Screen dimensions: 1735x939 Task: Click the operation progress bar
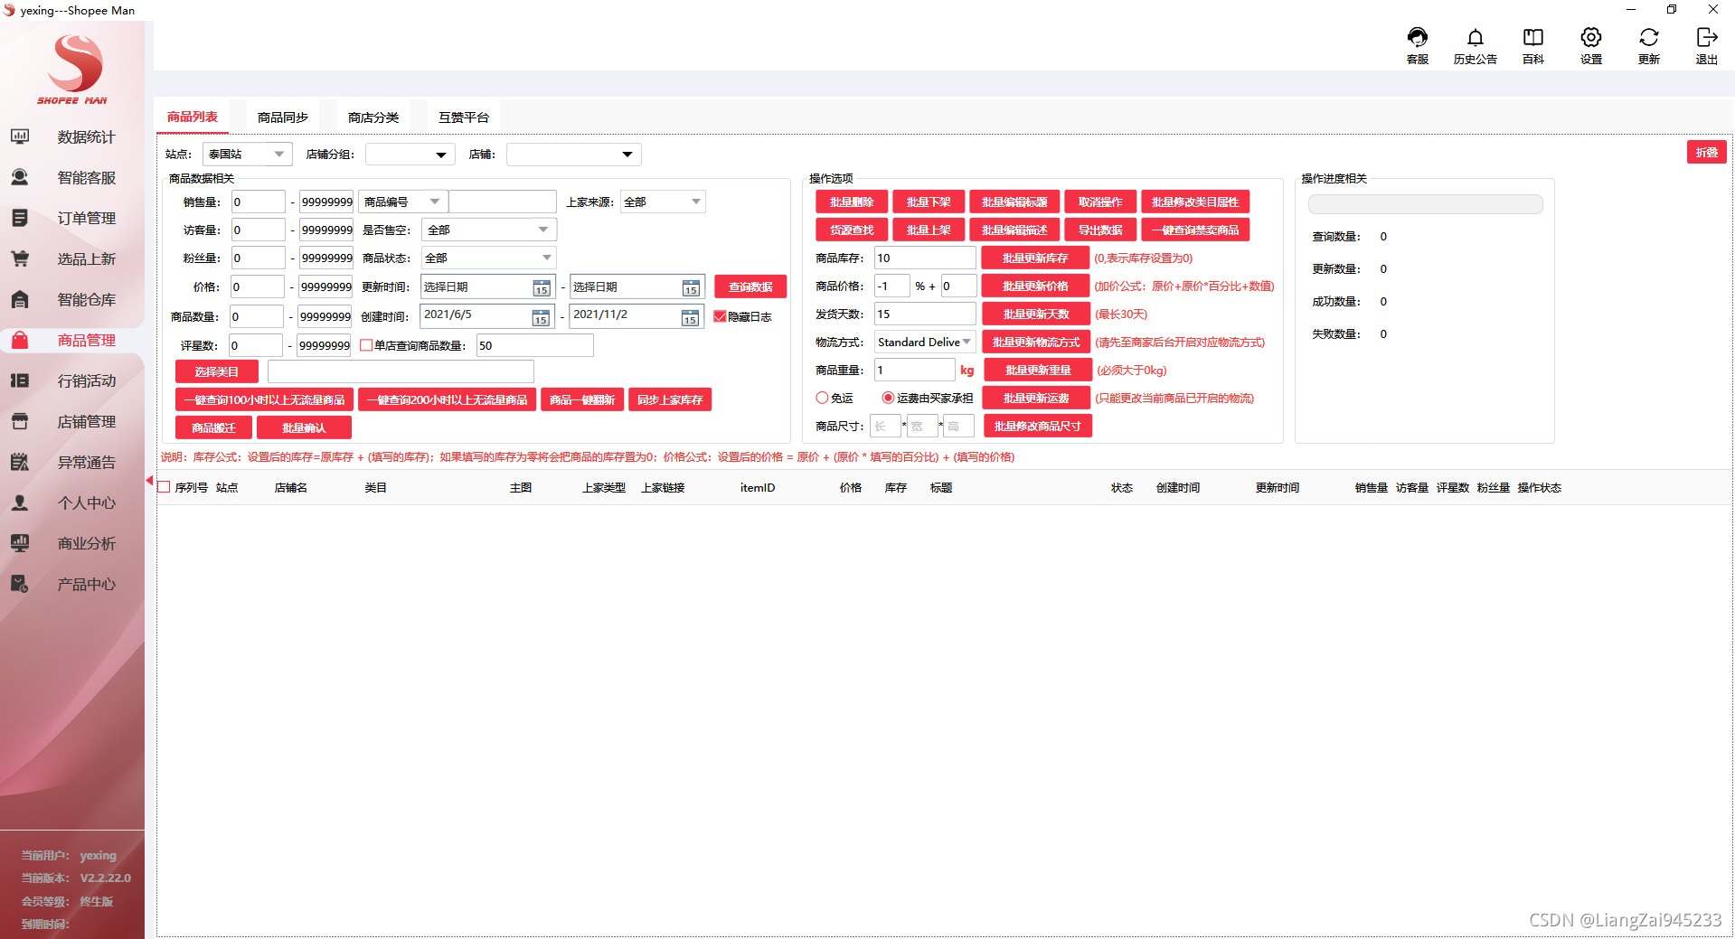pyautogui.click(x=1426, y=204)
